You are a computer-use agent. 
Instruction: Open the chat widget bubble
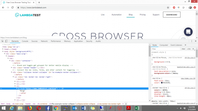click(188, 32)
